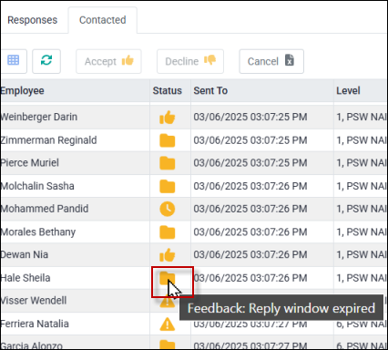Click Sent To time for Weinberger Darin
This screenshot has width=388, height=350.
250,117
